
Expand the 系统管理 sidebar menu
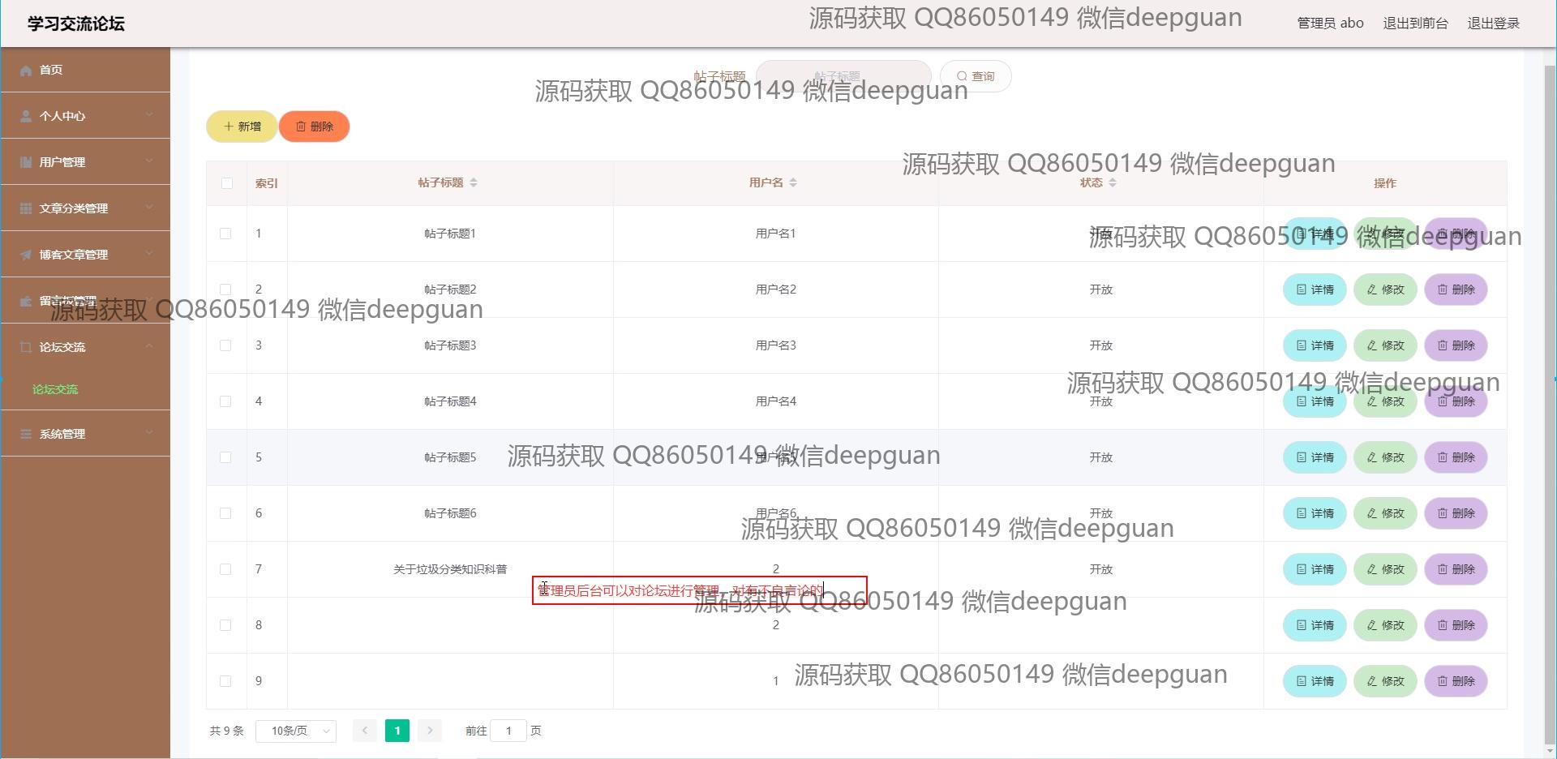(85, 434)
